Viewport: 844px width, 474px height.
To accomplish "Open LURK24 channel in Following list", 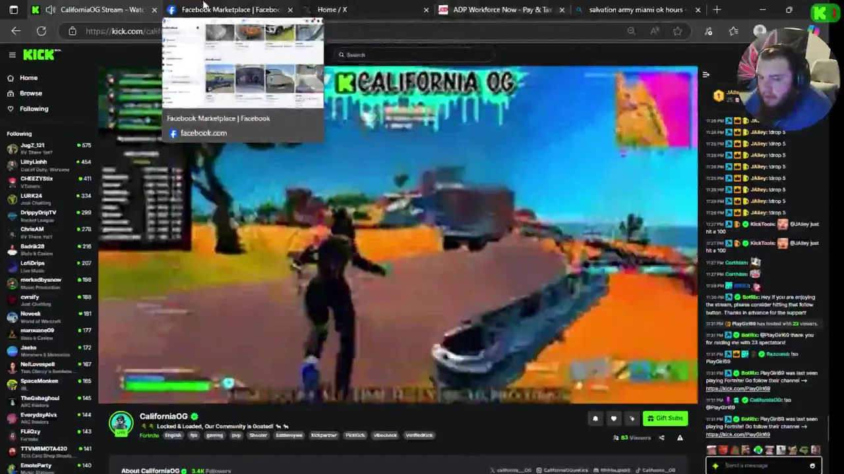I will [49, 199].
